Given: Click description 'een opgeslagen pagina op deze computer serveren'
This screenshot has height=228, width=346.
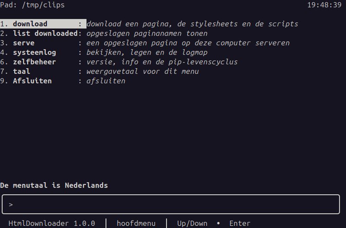Looking at the screenshot, I should pos(188,43).
